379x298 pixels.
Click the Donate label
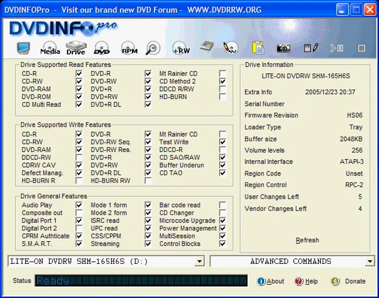355,281
